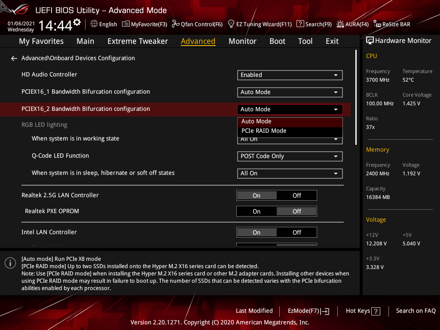This screenshot has width=440, height=330.
Task: Change language from English
Action: point(108,24)
